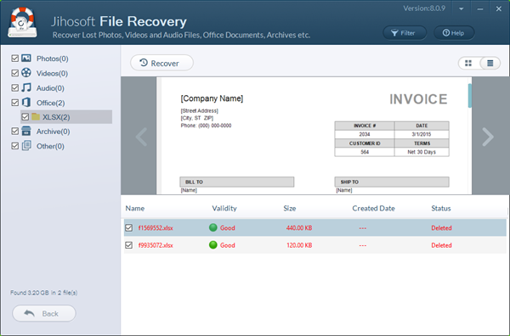This screenshot has width=510, height=336.
Task: Click the Recover button
Action: pos(161,63)
